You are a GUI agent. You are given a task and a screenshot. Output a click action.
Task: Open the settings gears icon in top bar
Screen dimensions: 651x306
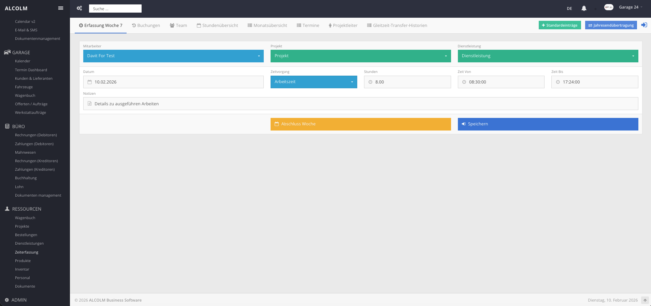tap(79, 9)
